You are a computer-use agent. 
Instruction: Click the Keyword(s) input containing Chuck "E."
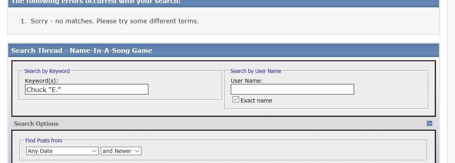pyautogui.click(x=86, y=90)
